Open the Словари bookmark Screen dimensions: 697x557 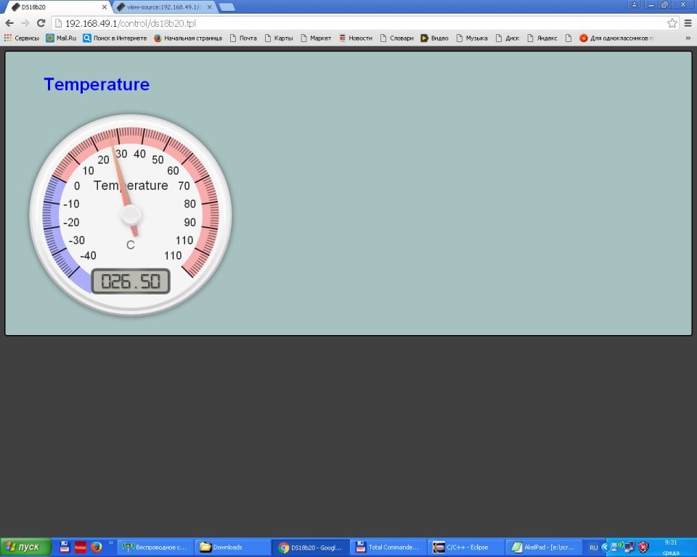point(396,38)
